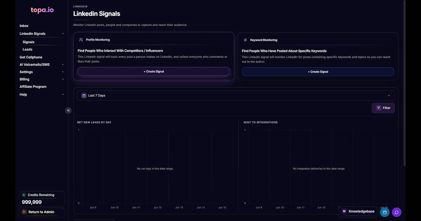Open the Filter button

click(383, 108)
